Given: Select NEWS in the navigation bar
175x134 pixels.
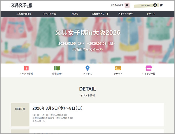Looking at the screenshot, I should (x=75, y=14).
